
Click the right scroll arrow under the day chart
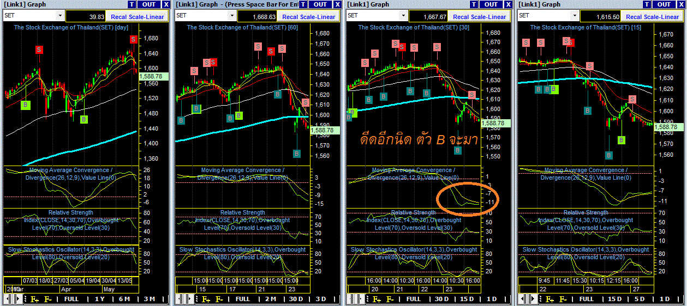[x=19, y=299]
